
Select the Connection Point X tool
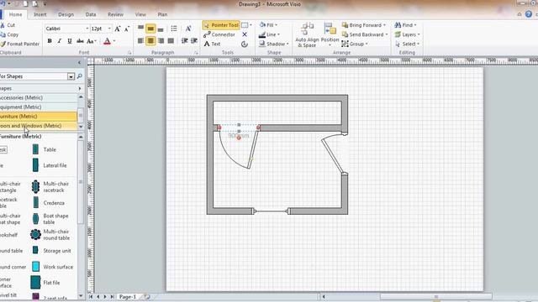245,34
